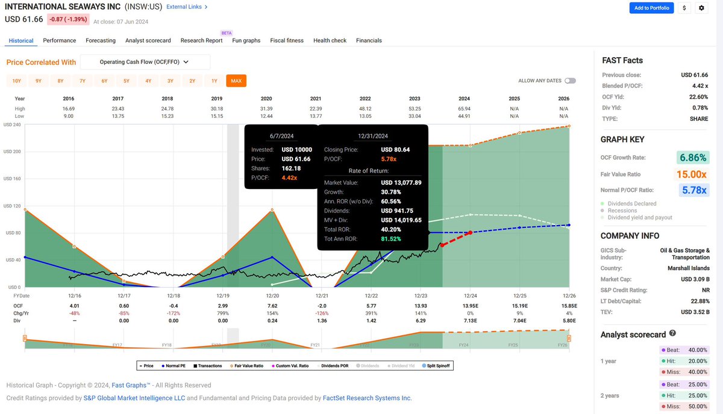Click the Analyst scorecard help icon
Image resolution: width=723 pixels, height=414 pixels.
pyautogui.click(x=672, y=333)
